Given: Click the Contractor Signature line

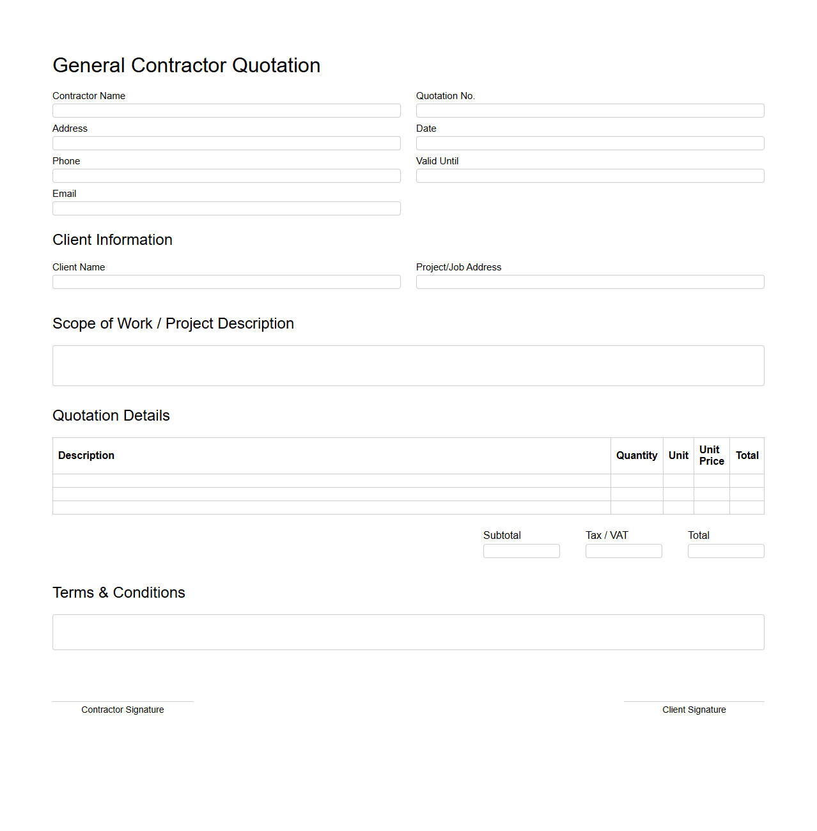Looking at the screenshot, I should [x=122, y=701].
